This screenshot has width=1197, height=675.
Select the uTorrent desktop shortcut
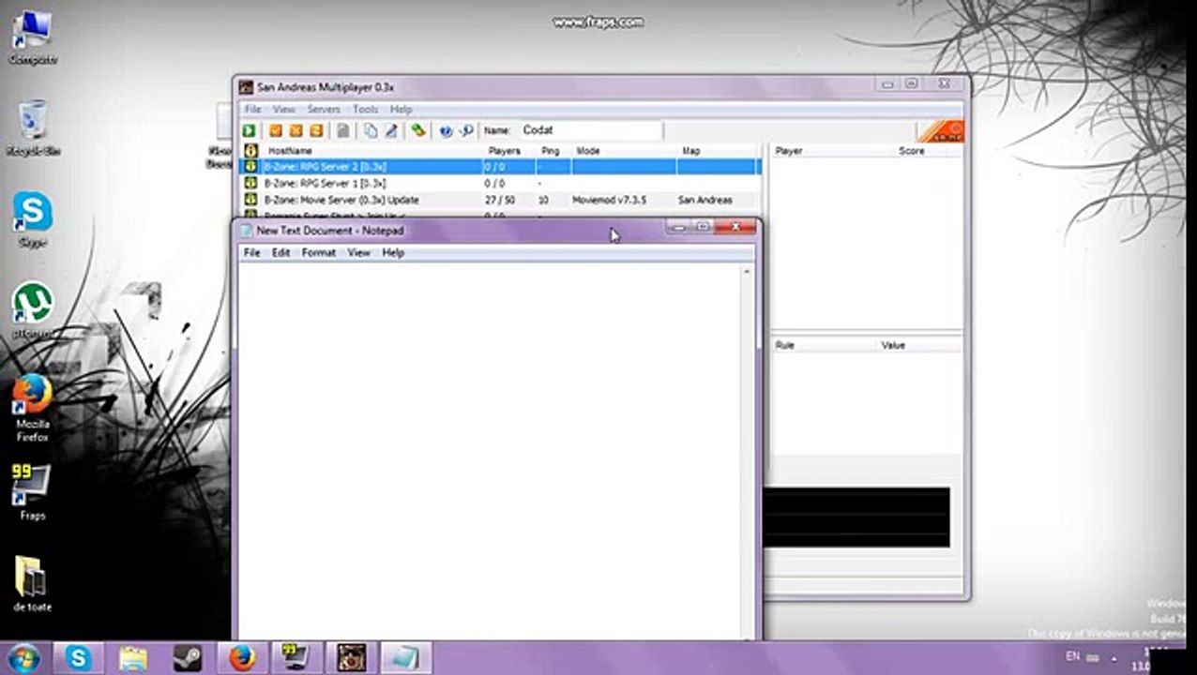33,310
